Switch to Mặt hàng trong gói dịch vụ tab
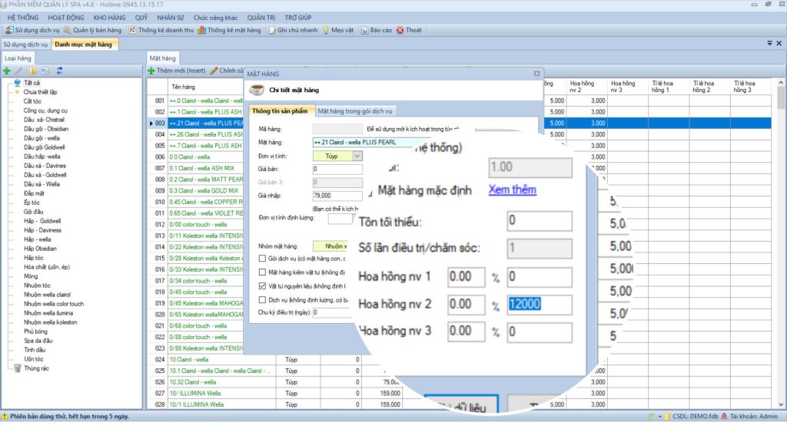The width and height of the screenshot is (787, 442). pos(355,111)
